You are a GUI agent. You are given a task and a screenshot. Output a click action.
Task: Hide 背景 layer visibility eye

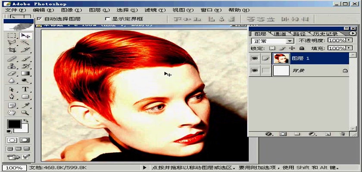[254, 71]
